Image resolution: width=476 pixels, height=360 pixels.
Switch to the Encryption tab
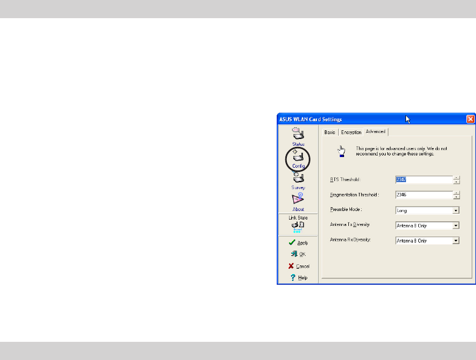(351, 132)
